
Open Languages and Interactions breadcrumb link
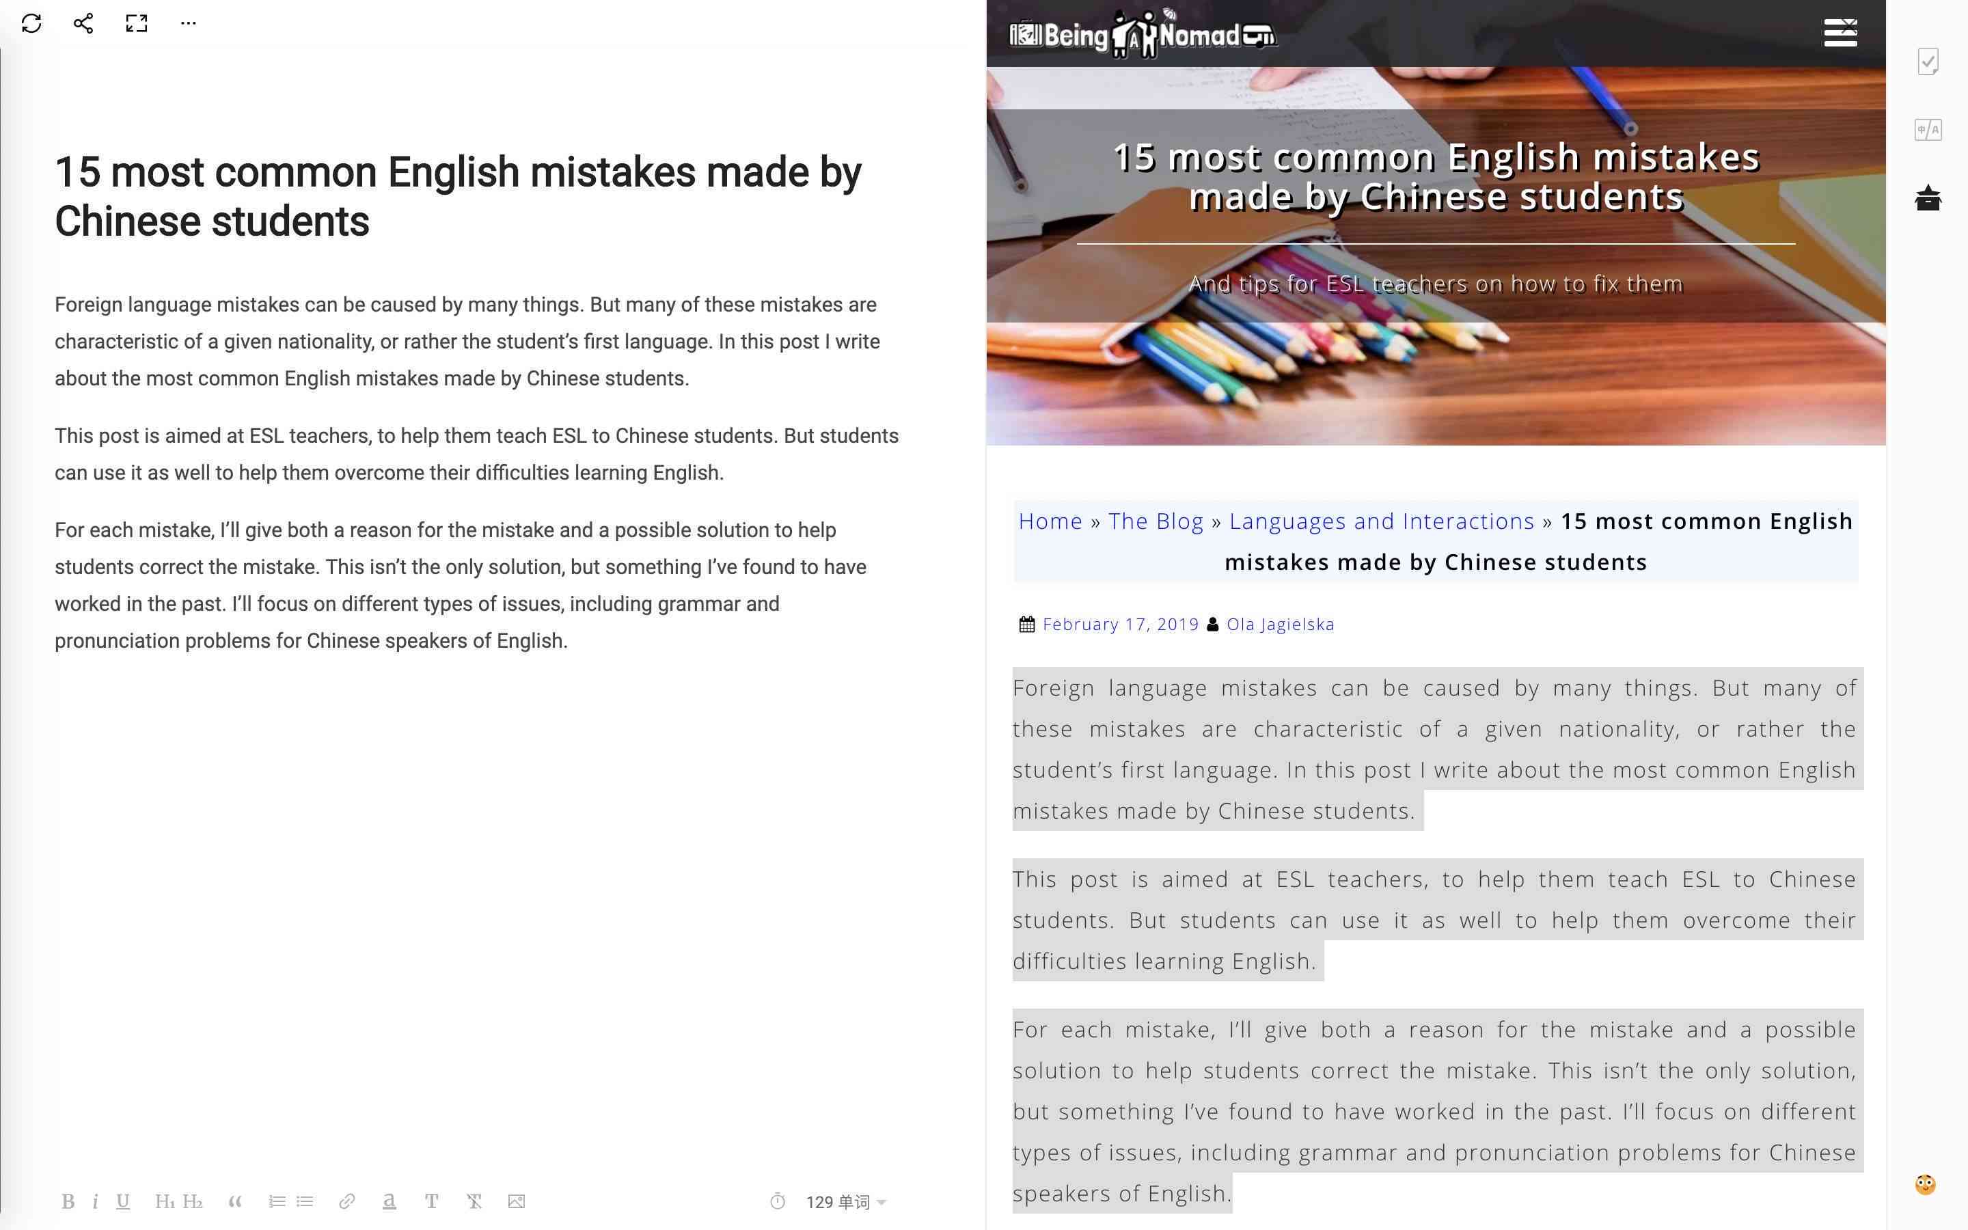coord(1382,520)
